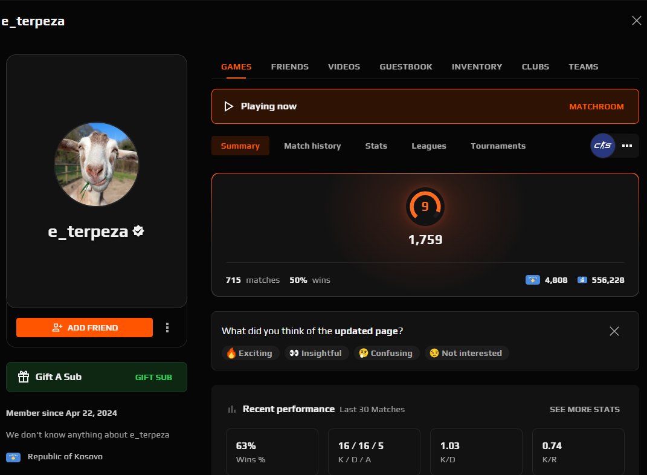Click Kosovo flag beside Republic of Kosovo
Screen dimensions: 647x475
13,457
